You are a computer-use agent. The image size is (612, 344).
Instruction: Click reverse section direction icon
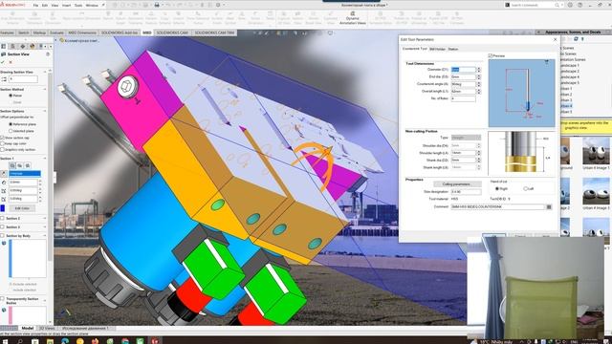tap(4, 174)
